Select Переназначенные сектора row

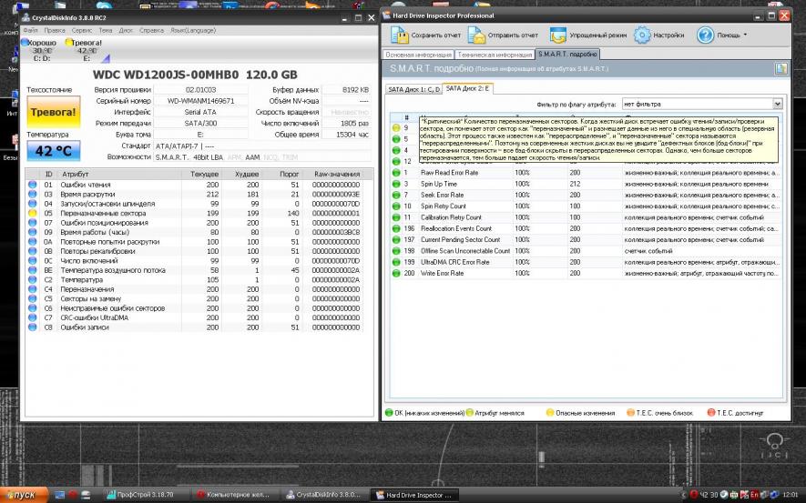[194, 213]
